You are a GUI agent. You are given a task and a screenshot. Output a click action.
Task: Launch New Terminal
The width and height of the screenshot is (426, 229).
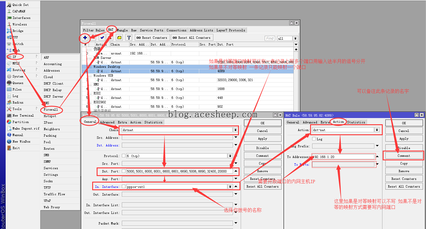[x=23, y=115]
